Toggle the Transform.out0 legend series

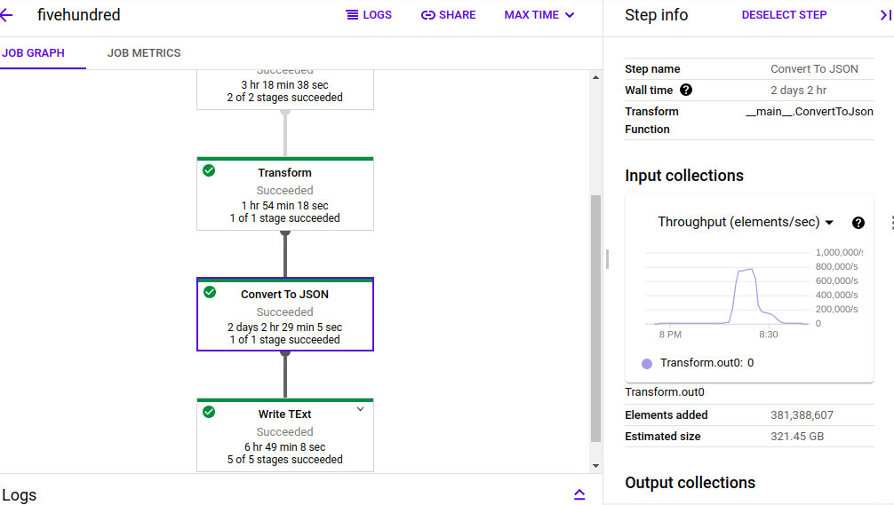(x=647, y=363)
